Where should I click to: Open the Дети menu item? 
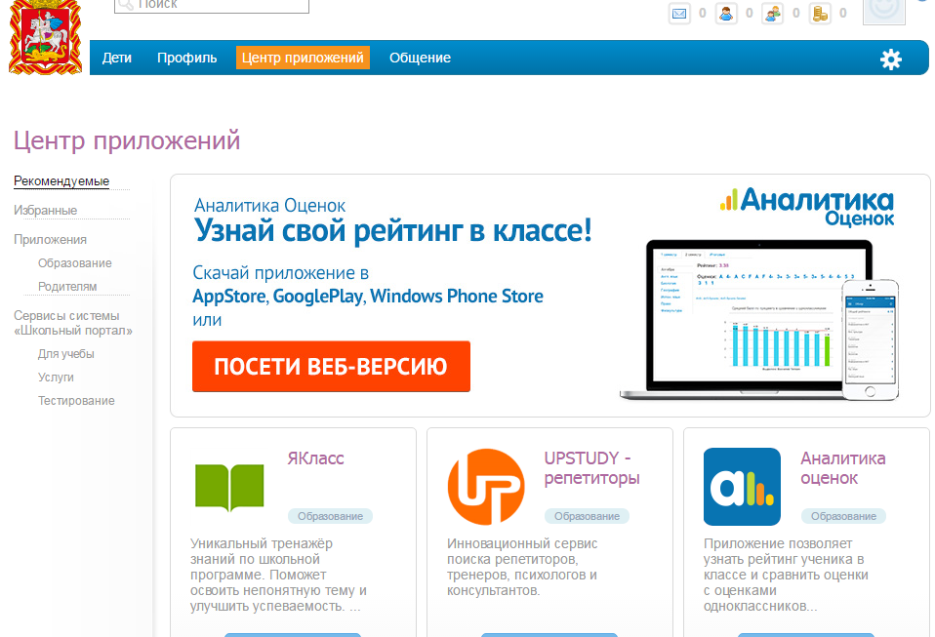point(117,58)
